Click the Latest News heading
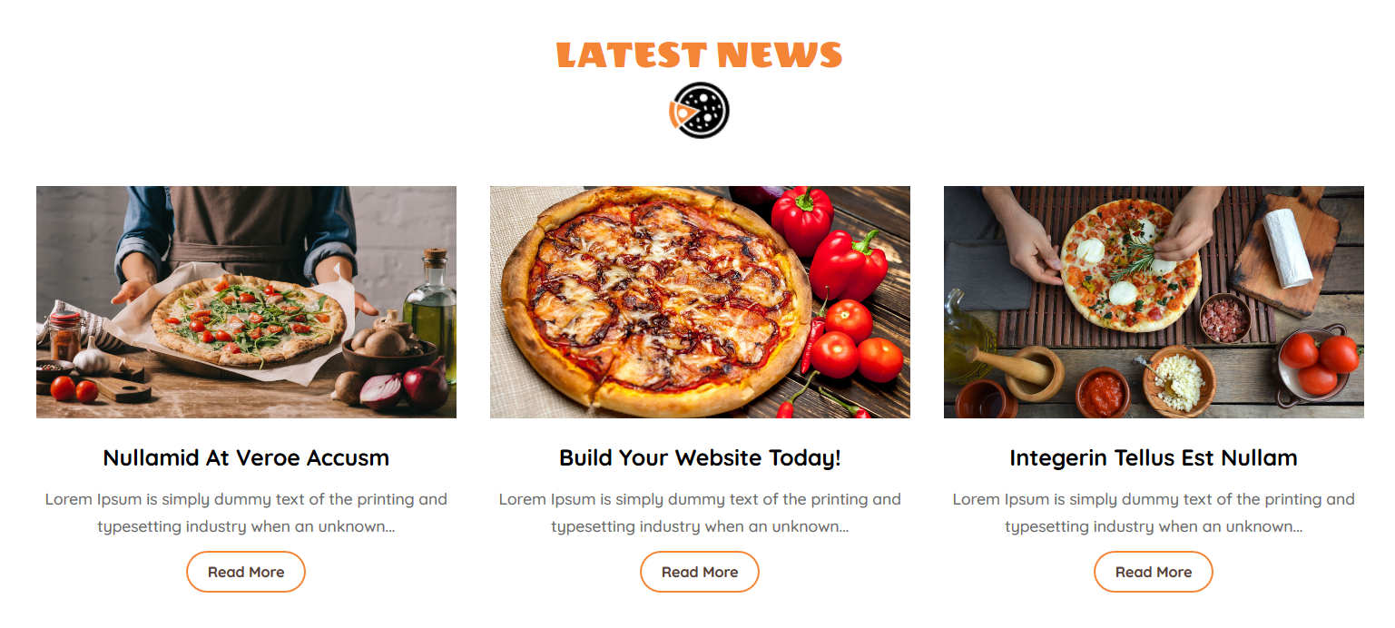1395x628 pixels. (699, 54)
